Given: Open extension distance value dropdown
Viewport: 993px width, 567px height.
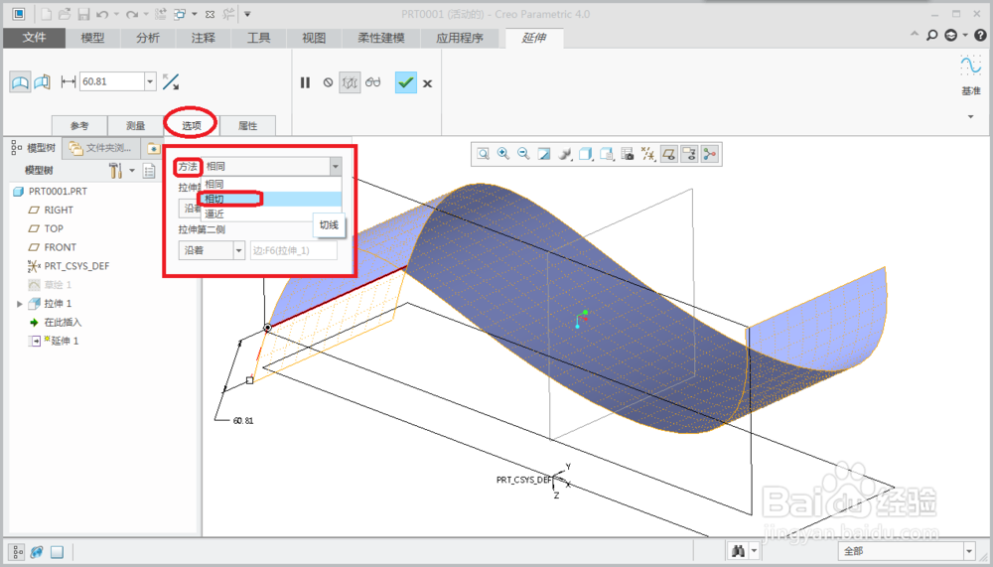Looking at the screenshot, I should coord(150,81).
